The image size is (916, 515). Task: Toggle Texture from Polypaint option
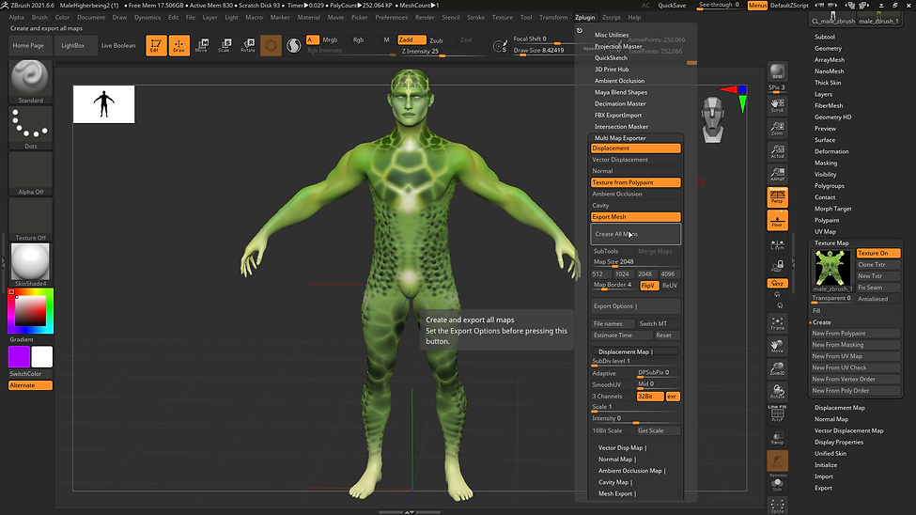coord(636,182)
